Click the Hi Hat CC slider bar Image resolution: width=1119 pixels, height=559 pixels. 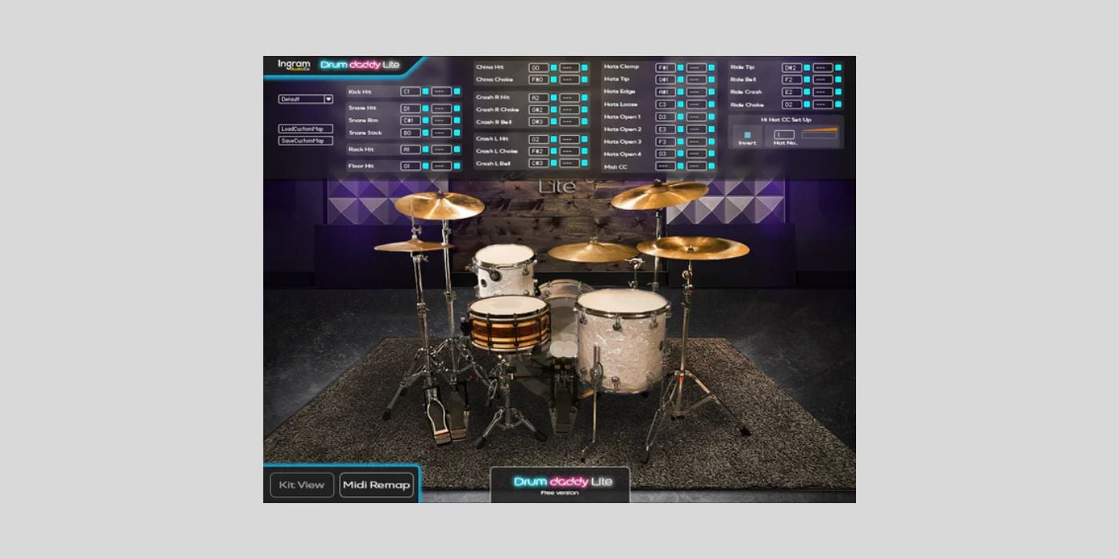pyautogui.click(x=819, y=133)
